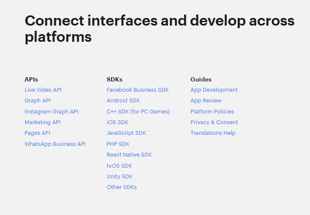
Task: Go to Marketing API page
Action: (43, 122)
